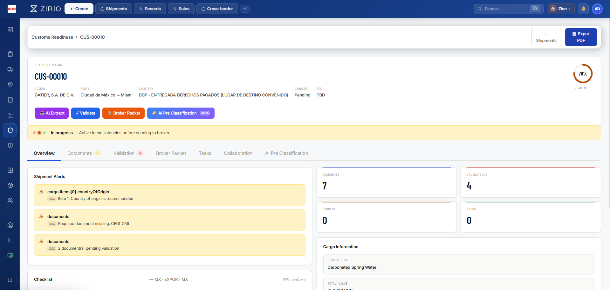Open the users people sidebar icon
This screenshot has height=290, width=610.
10,201
